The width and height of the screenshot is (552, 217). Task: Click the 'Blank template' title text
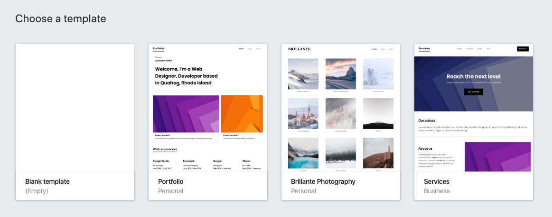click(x=47, y=181)
